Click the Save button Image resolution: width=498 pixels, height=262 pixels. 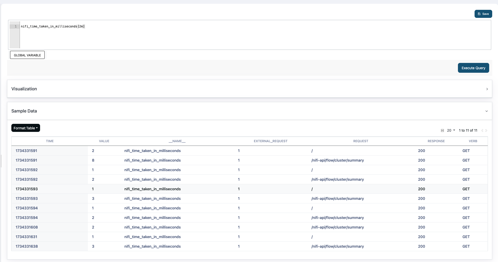coord(483,14)
